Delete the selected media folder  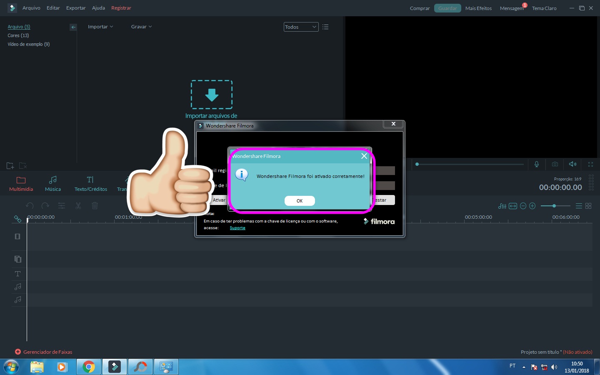(x=23, y=166)
